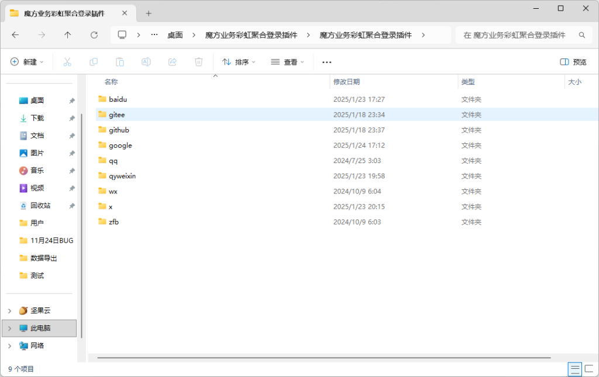Select the 魔方业务彩虹聚合登录插件 tab
599x377 pixels.
coord(64,12)
